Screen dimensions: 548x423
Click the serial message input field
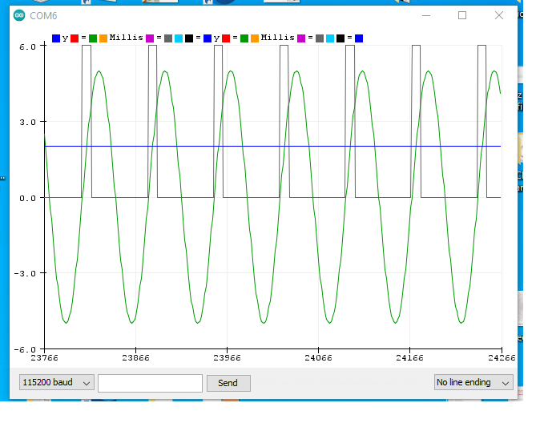tap(150, 383)
